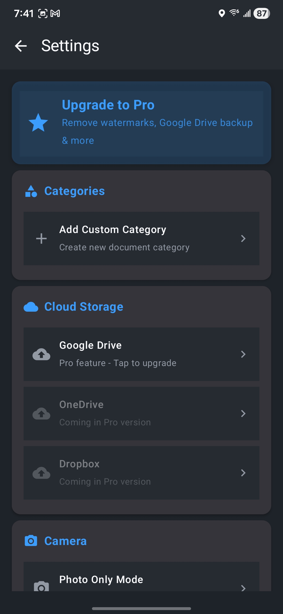Tap the Dropbox upload cloud icon
Viewport: 283px width, 614px height.
[x=41, y=473]
